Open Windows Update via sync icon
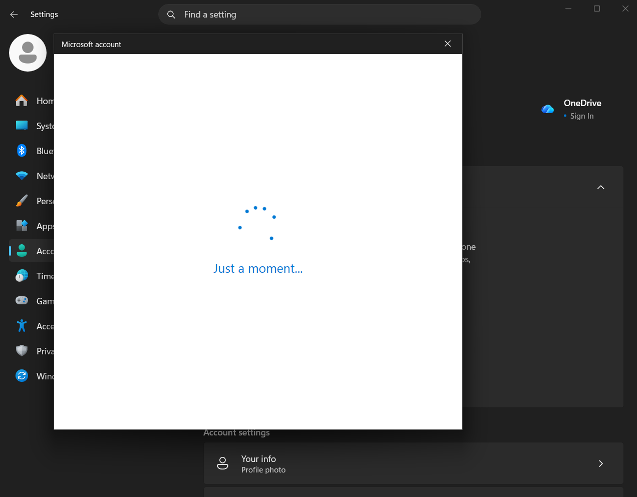The height and width of the screenshot is (497, 637). 22,376
